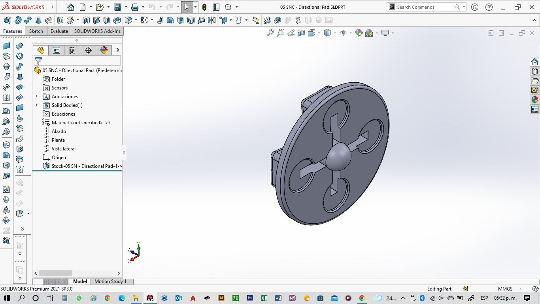The width and height of the screenshot is (540, 304).
Task: Return to the Previous View
Action: [x=291, y=33]
